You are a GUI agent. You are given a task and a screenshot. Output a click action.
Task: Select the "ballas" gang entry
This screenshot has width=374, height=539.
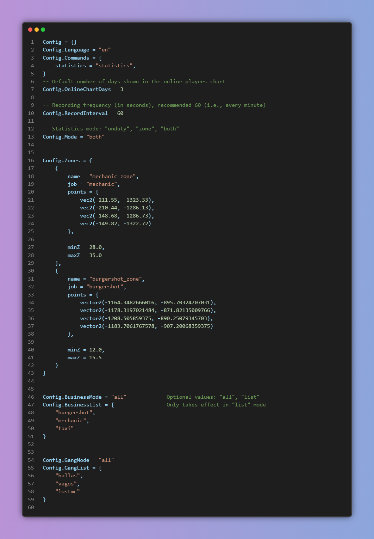click(x=68, y=476)
